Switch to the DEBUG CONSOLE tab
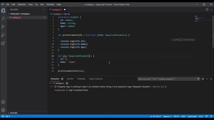Image resolution: width=214 pixels, height=120 pixels. 96,79
